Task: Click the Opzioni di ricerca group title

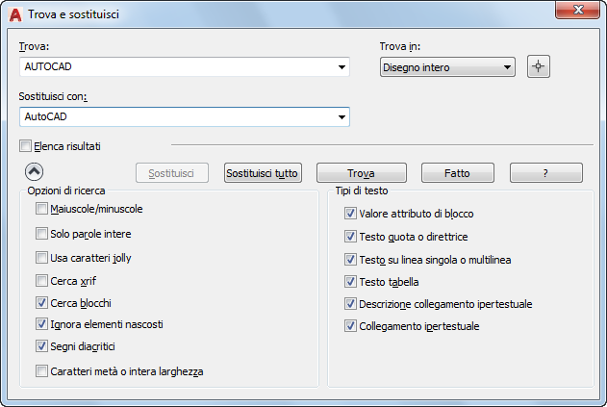Action: point(66,191)
